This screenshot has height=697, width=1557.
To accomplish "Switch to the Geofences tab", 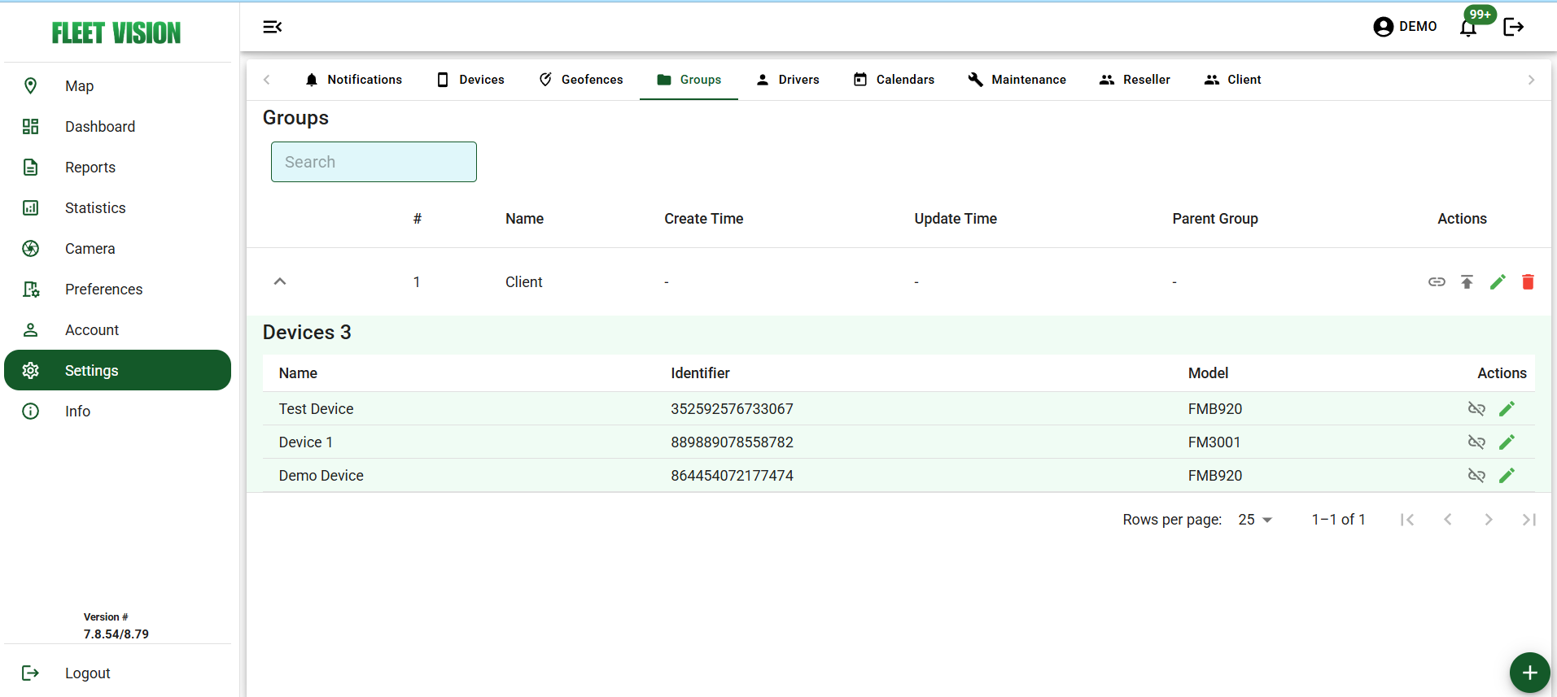I will pos(580,80).
